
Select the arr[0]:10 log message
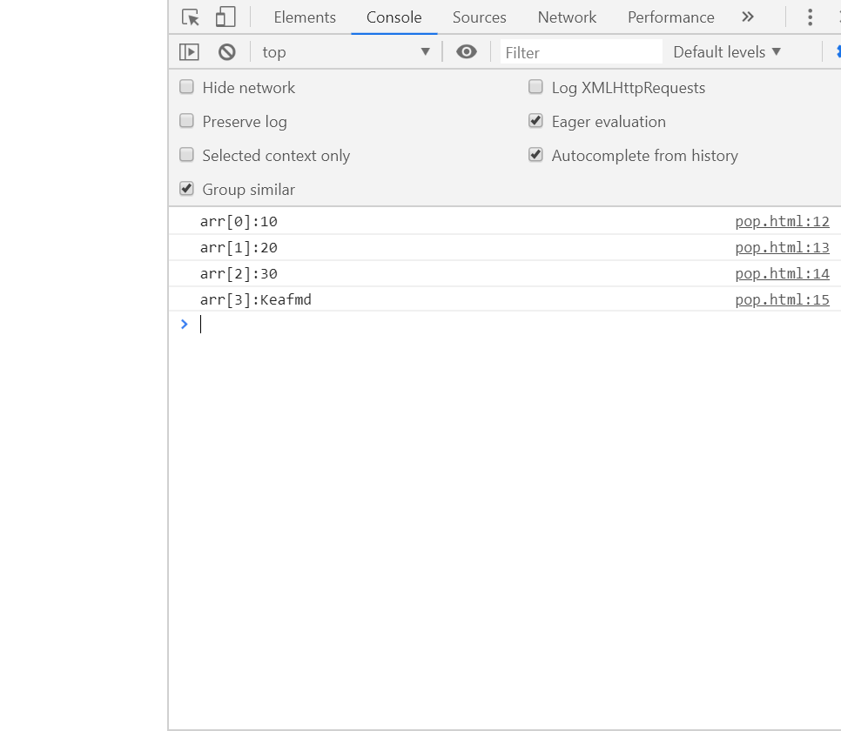click(239, 222)
